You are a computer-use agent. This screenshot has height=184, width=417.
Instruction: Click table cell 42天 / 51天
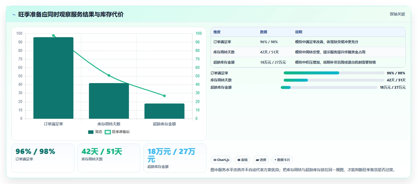tap(269, 52)
